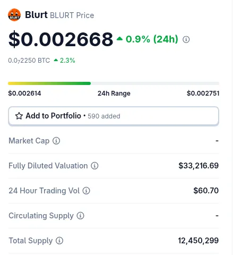Viewport: 233px width, 255px height.
Task: Open the Total Supply info icon
Action: 59,241
